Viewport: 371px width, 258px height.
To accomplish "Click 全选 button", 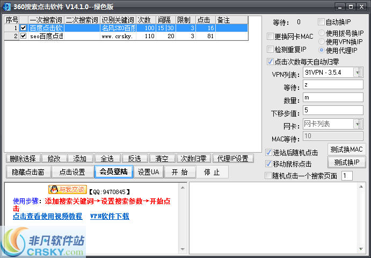I will 108,159.
